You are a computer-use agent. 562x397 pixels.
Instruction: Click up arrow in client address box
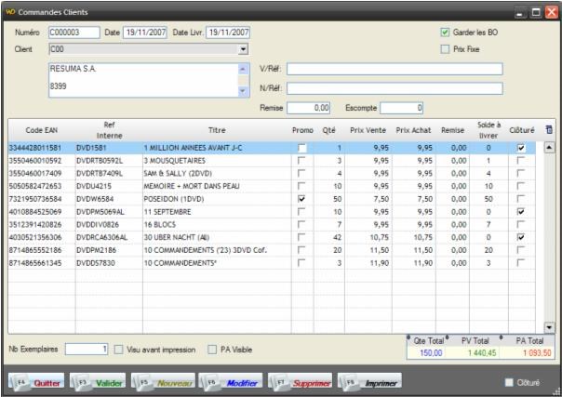tap(243, 69)
